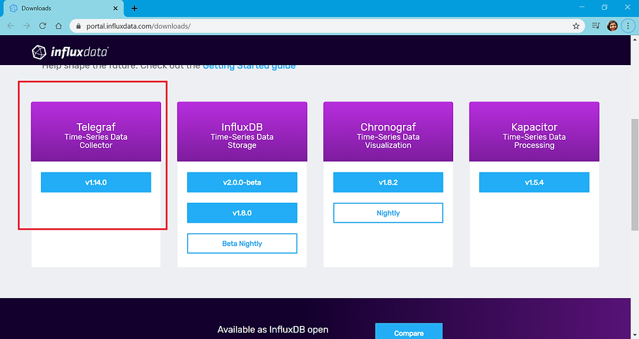Download InfluxDB v1.8.0
The height and width of the screenshot is (339, 639).
point(242,213)
